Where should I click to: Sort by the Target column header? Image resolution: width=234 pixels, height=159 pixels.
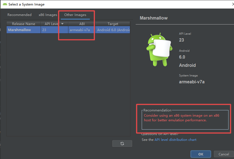(113, 24)
